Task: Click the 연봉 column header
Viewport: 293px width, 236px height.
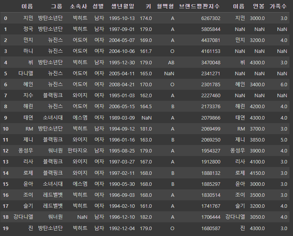Action: pos(259,6)
